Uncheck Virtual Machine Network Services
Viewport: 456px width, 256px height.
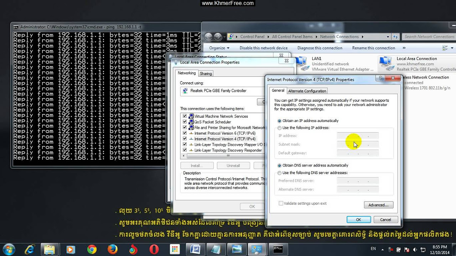click(185, 116)
